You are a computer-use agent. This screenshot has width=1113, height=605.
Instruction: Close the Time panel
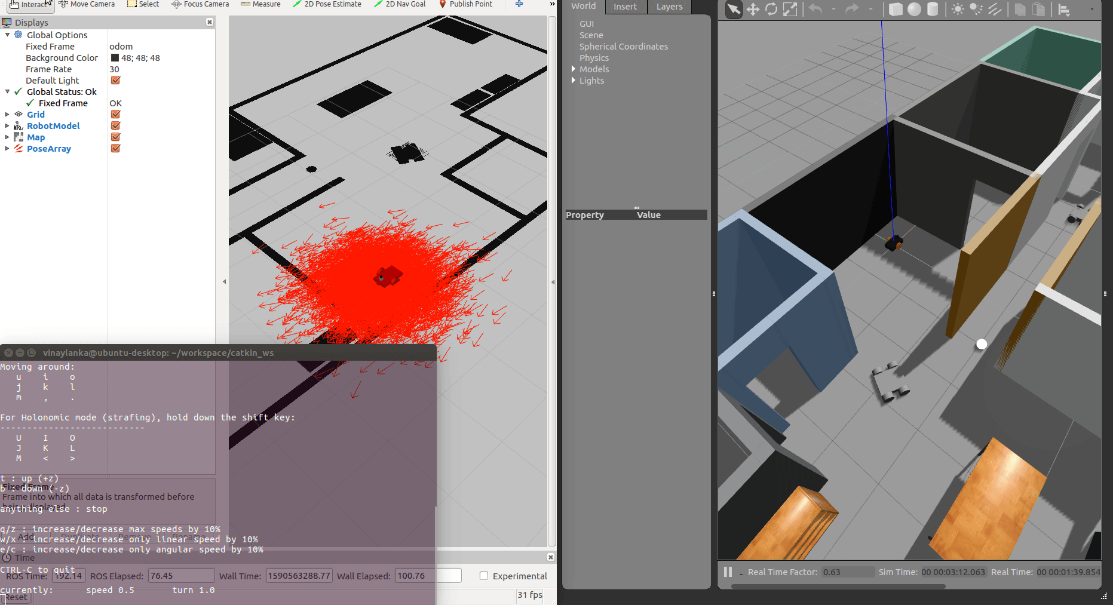[x=551, y=557]
